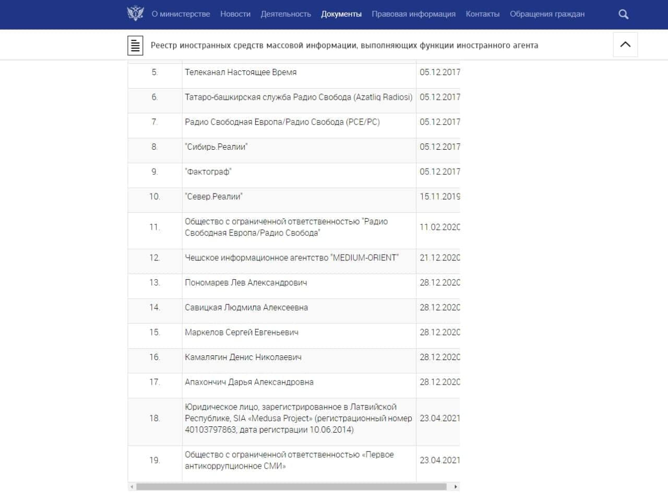Open the search magnifier icon

623,14
